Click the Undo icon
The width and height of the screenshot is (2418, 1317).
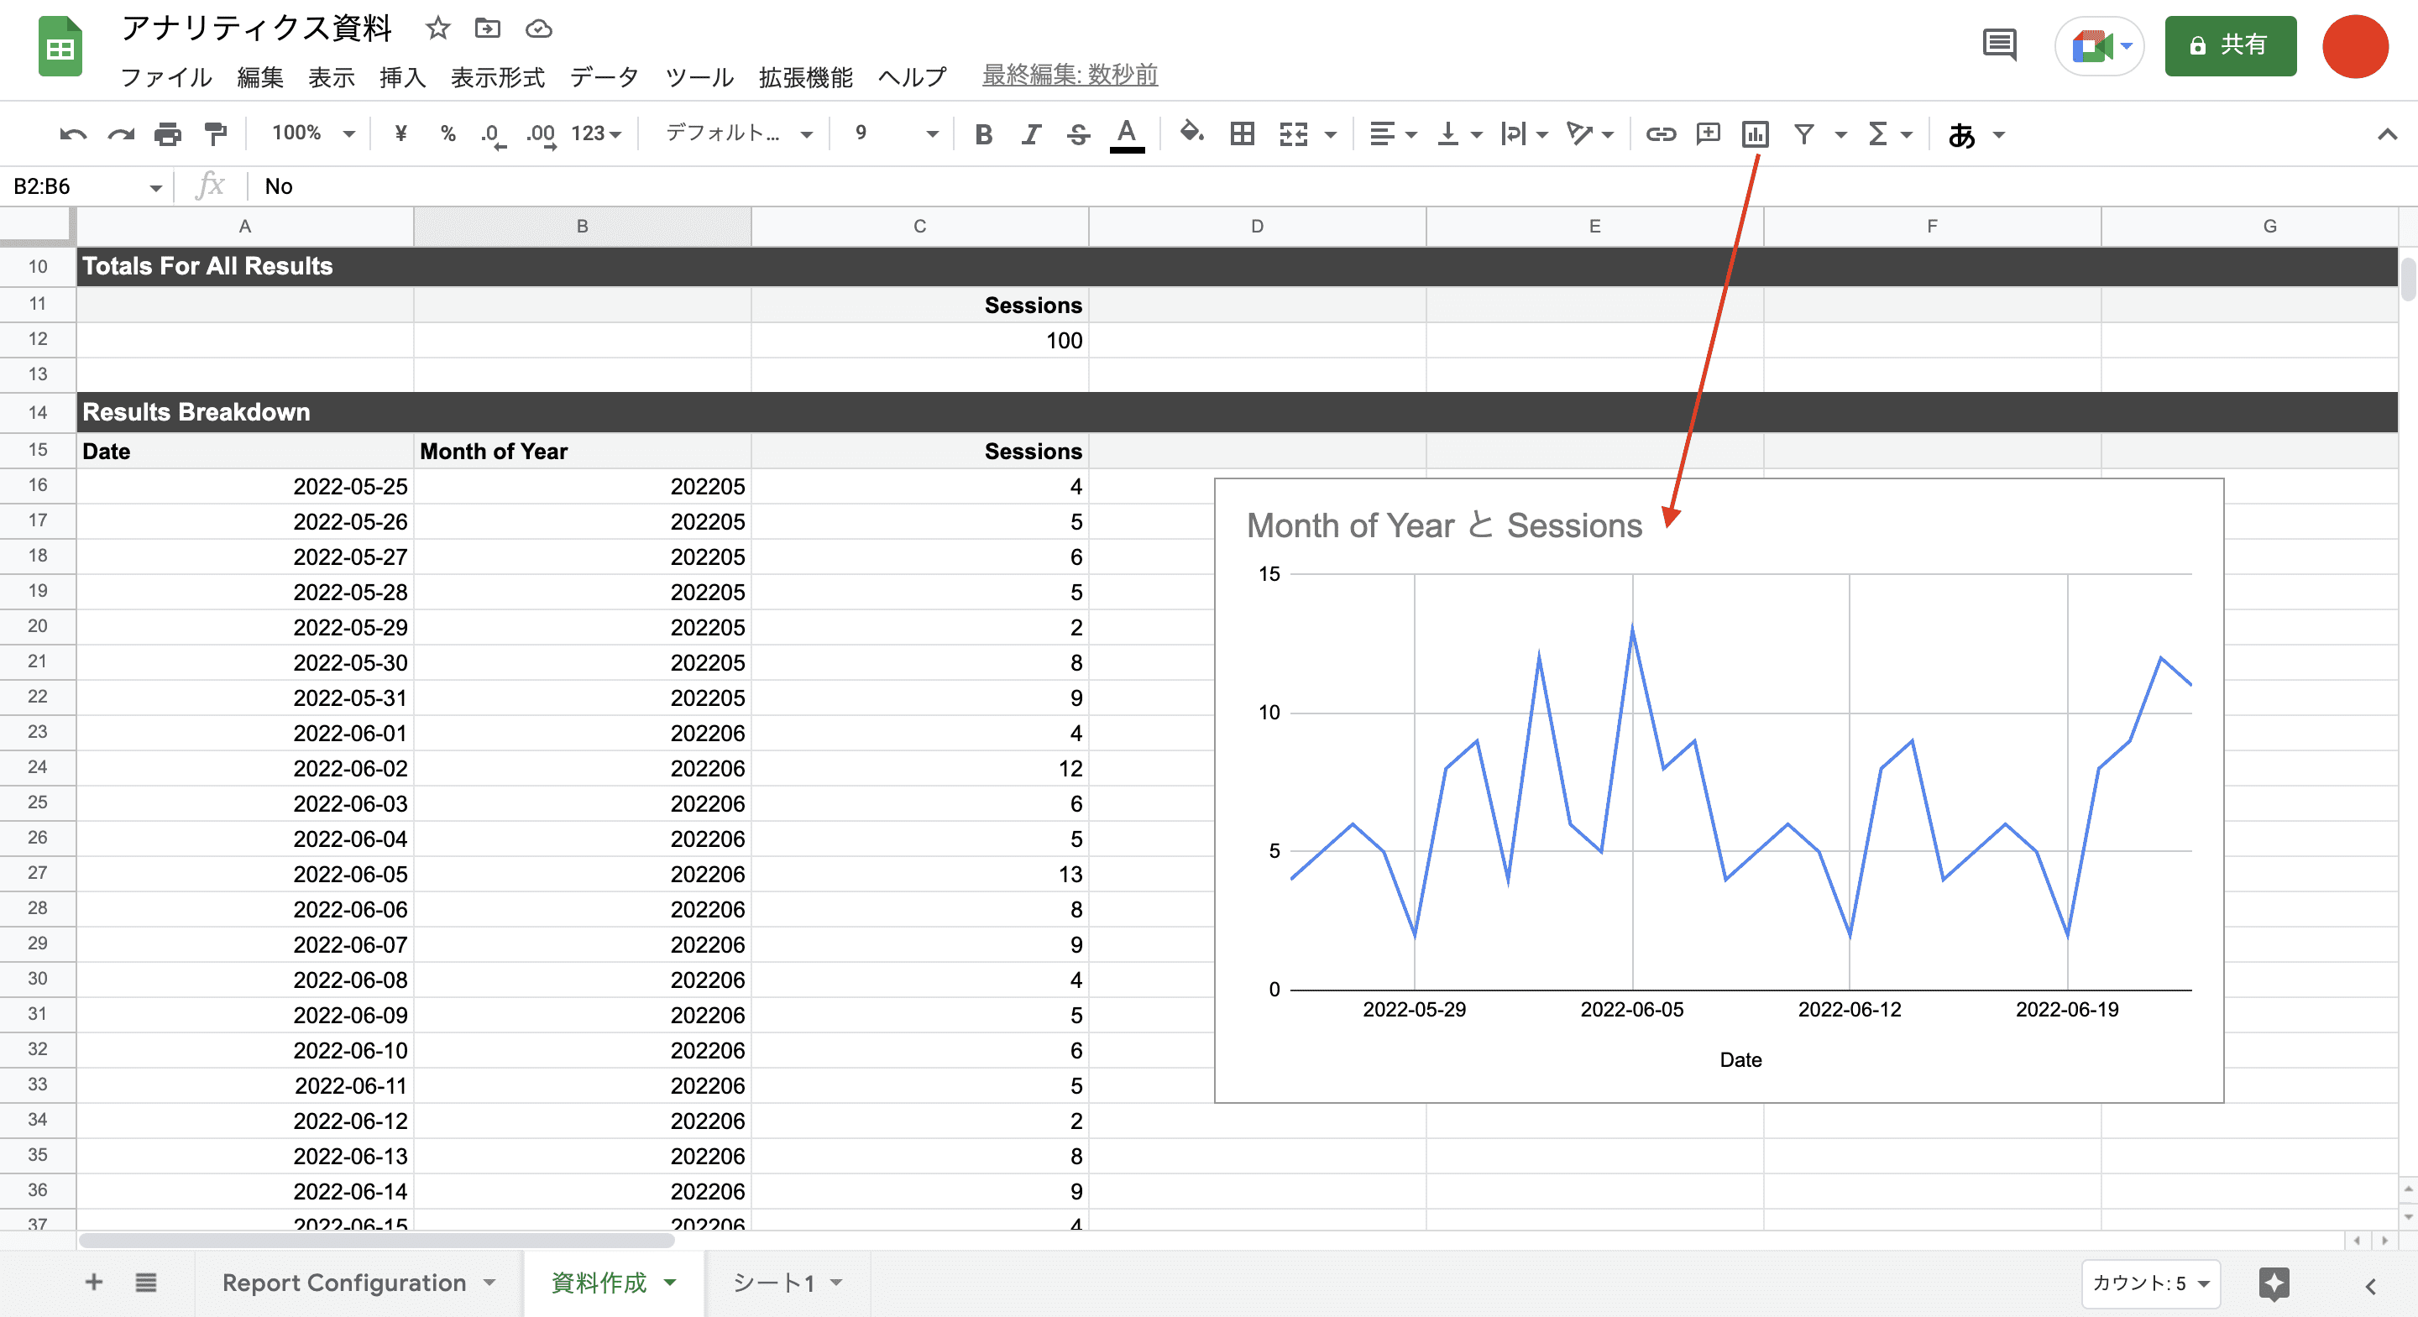coord(72,134)
